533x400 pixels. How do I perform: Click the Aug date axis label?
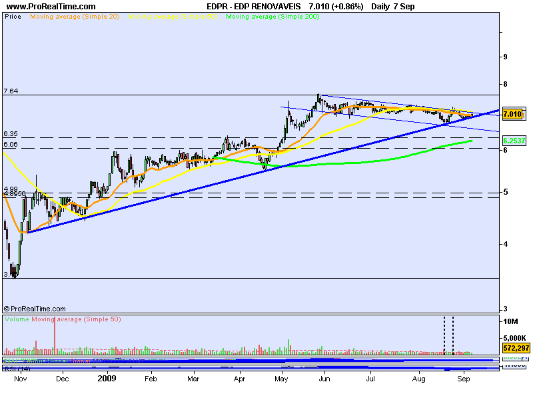point(418,379)
